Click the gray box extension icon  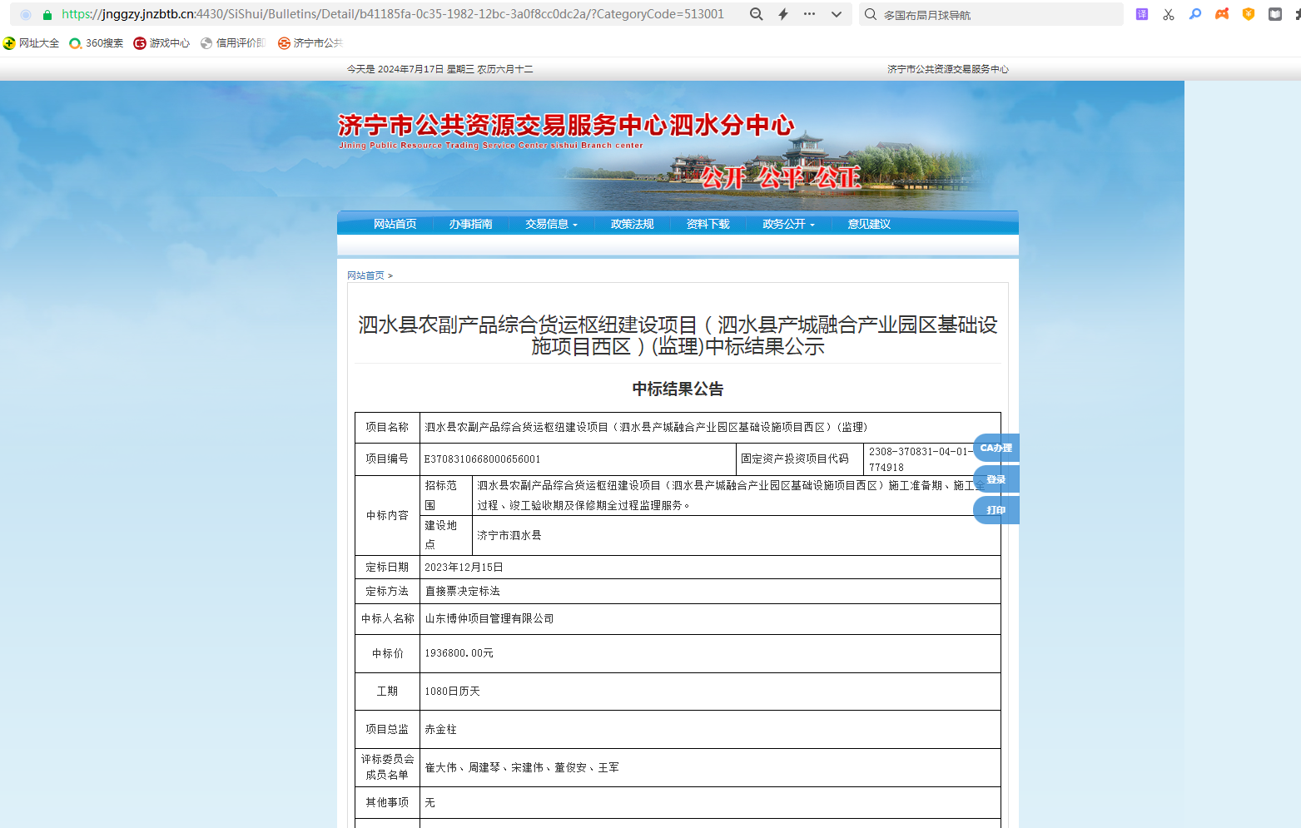point(1275,14)
